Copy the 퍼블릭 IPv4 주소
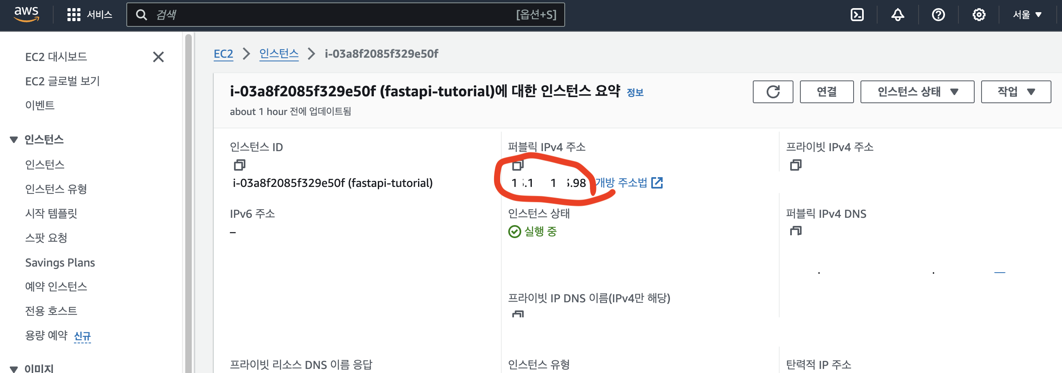1062x373 pixels. (518, 165)
